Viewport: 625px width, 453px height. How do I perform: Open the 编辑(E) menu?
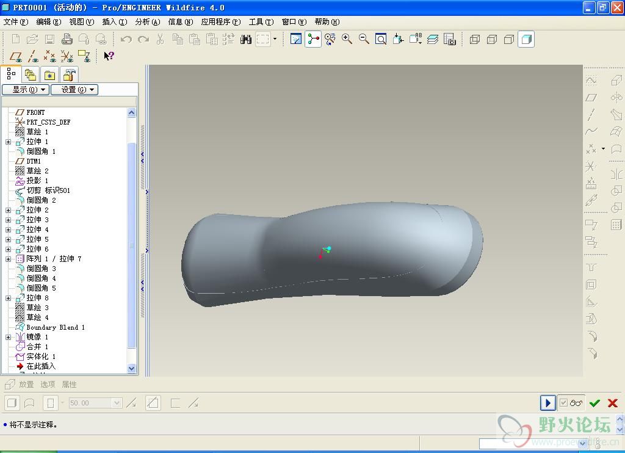coord(49,22)
